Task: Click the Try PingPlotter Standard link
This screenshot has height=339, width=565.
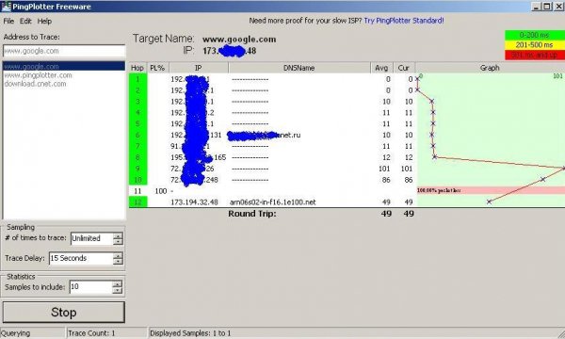Action: [x=404, y=21]
